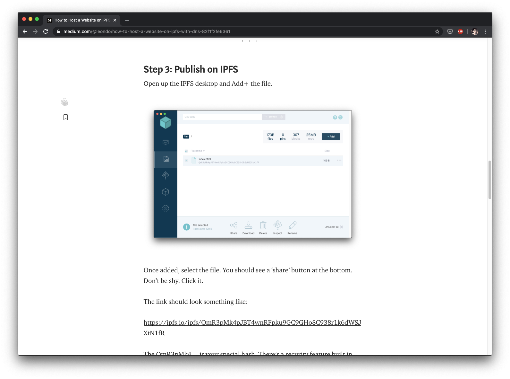The height and width of the screenshot is (379, 510).
Task: Click the page vertical scrollbar thumb
Action: tap(489, 180)
